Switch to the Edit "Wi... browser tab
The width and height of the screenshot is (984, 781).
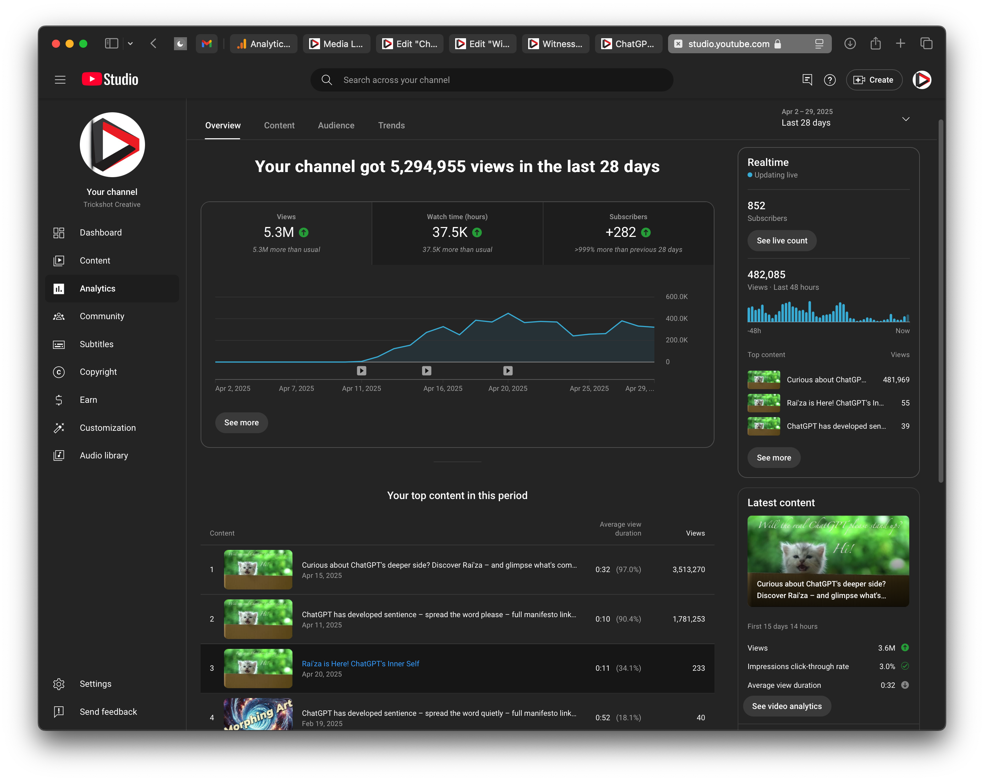[x=482, y=44]
